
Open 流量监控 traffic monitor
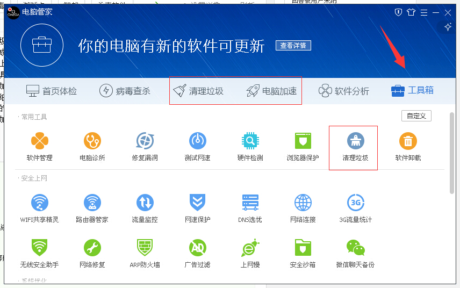pos(145,208)
